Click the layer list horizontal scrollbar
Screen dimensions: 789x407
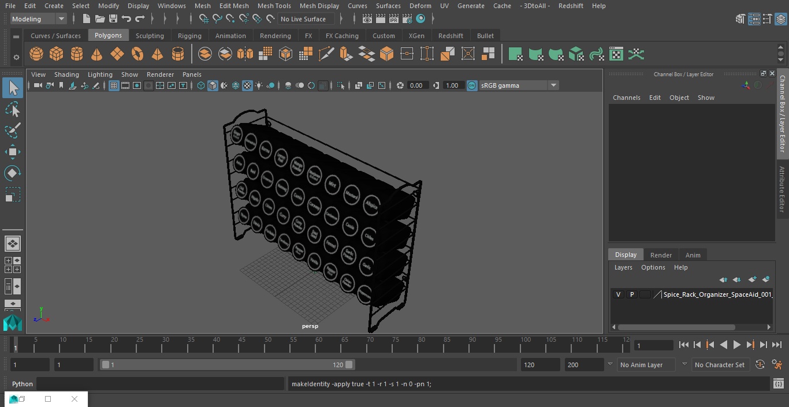point(676,327)
